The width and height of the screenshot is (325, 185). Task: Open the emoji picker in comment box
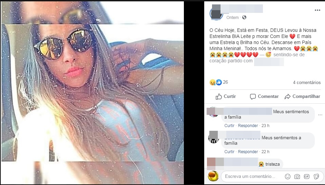point(287,176)
